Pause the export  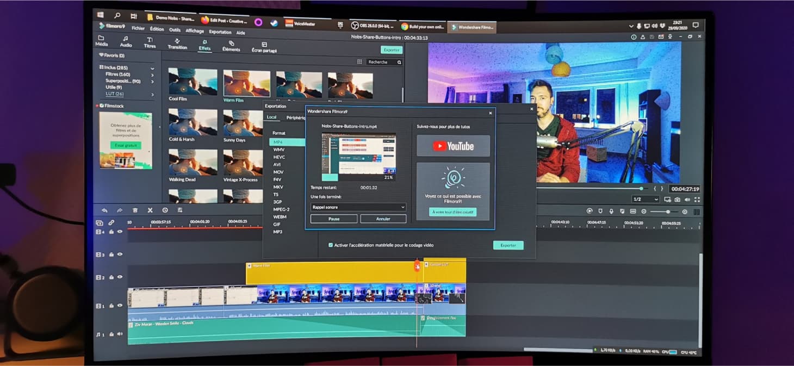tap(334, 219)
